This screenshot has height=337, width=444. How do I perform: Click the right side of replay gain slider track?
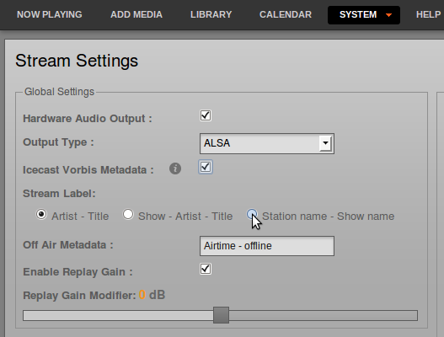pos(323,315)
